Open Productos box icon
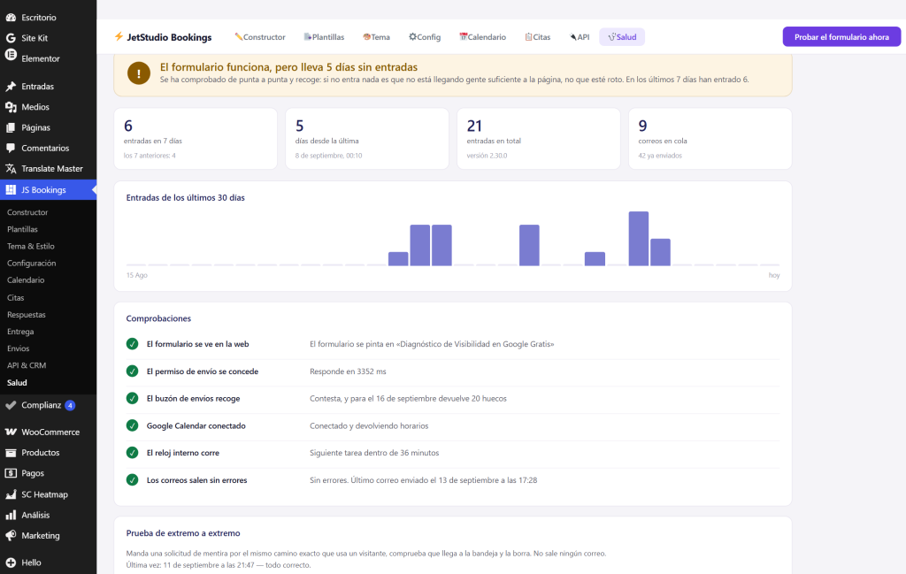Viewport: 906px width, 574px height. tap(11, 453)
